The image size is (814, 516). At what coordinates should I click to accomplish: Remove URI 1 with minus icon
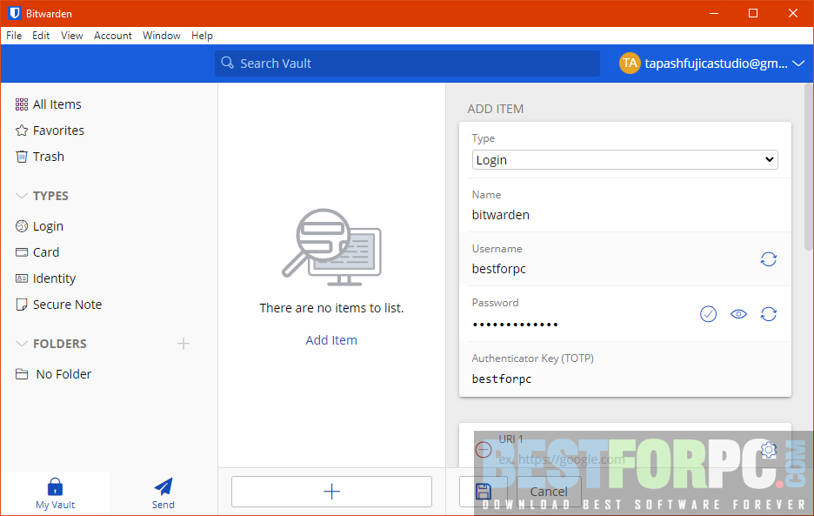point(484,450)
